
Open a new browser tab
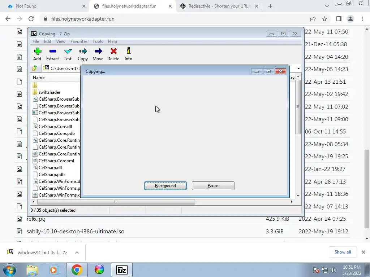(270, 6)
